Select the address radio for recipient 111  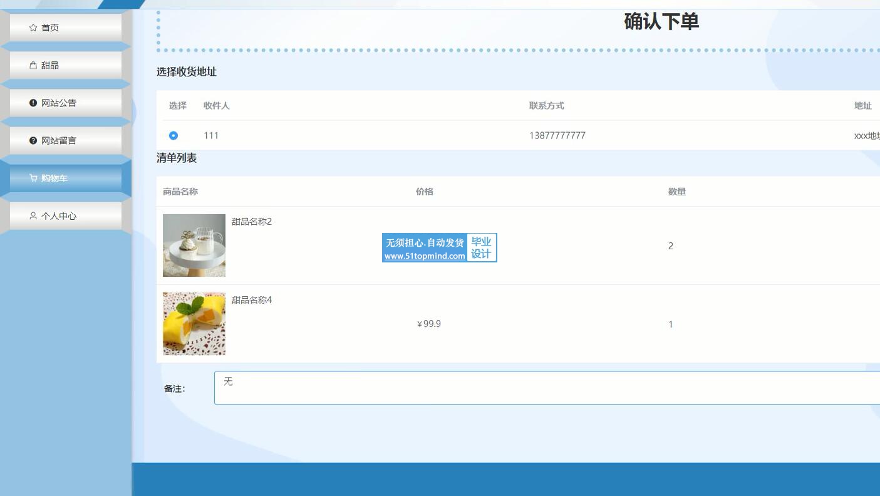(173, 135)
